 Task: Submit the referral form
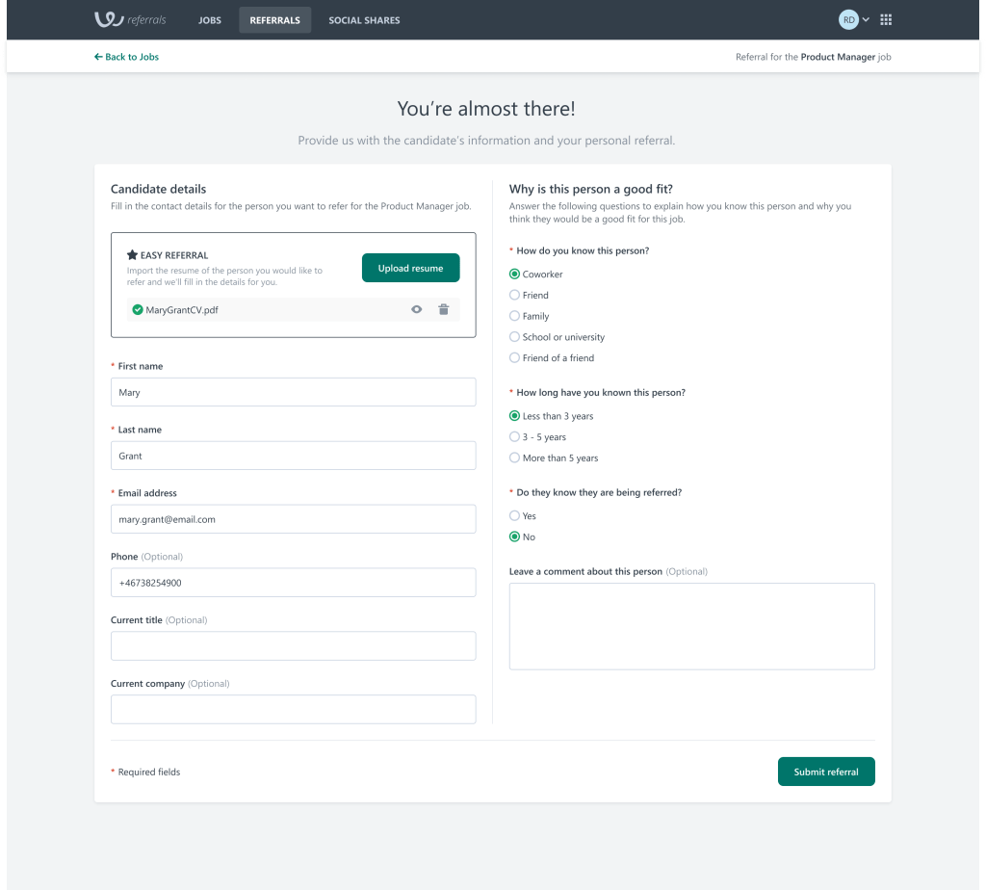[826, 772]
